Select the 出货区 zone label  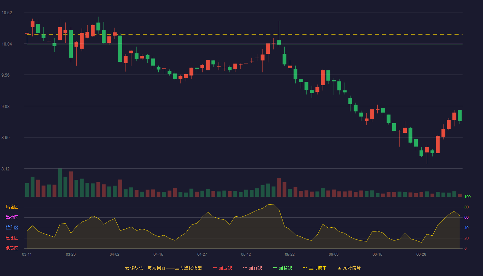point(12,217)
